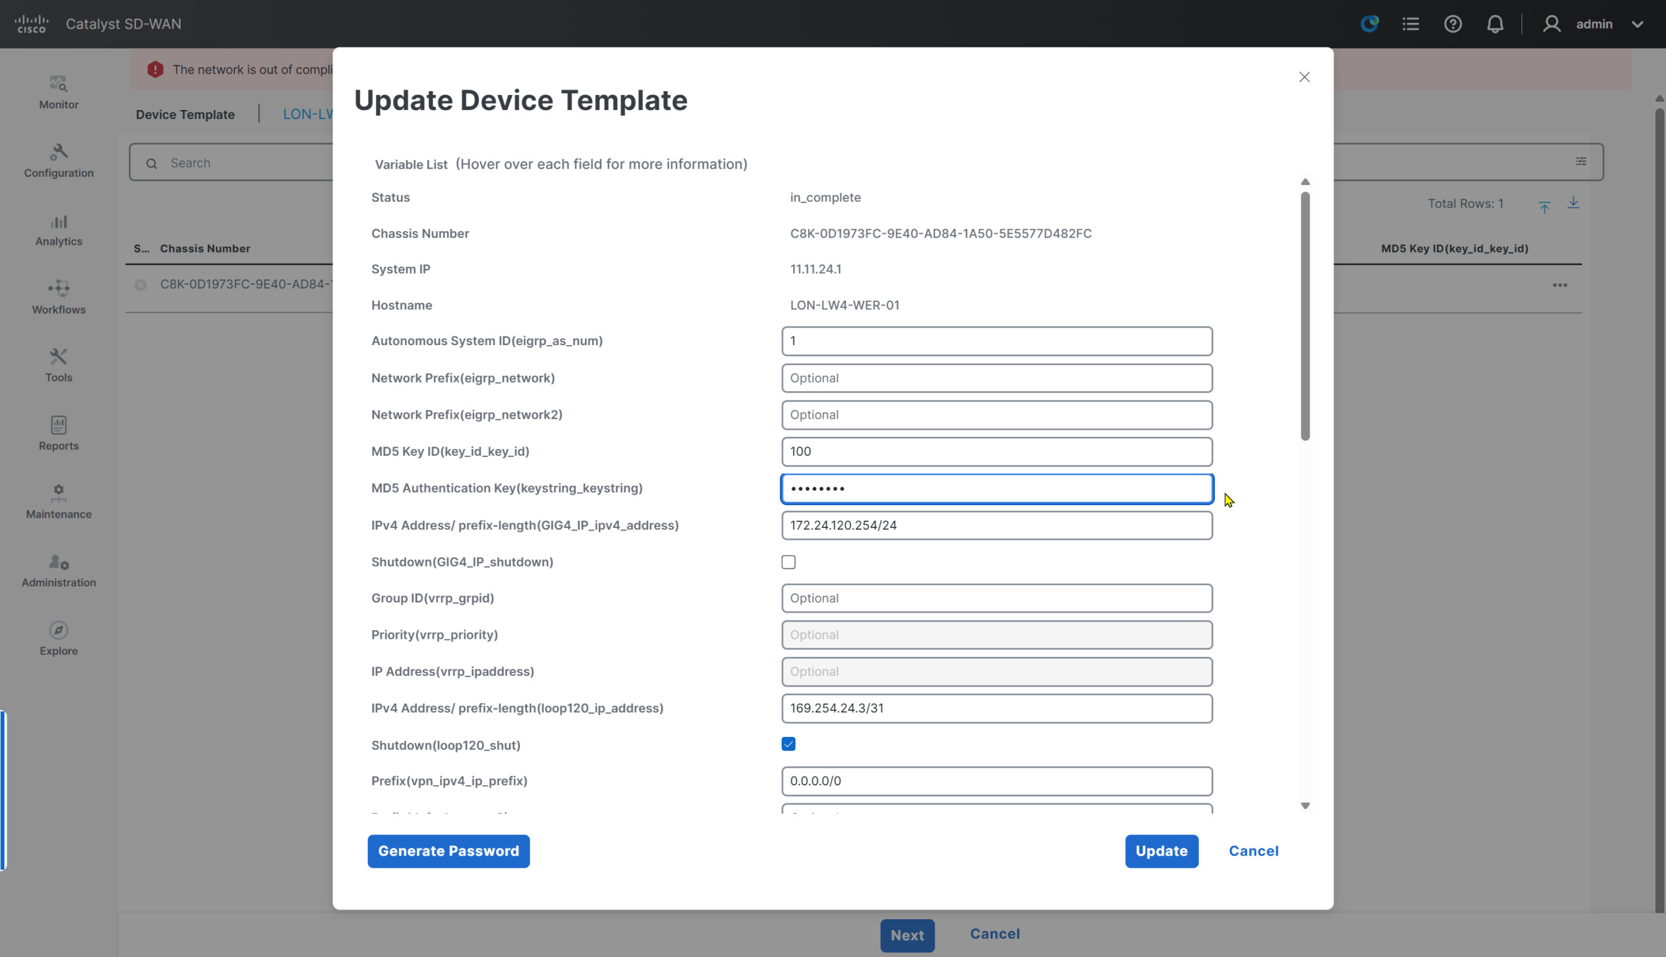Viewport: 1666px width, 957px height.
Task: Click the download arrow icon near Total Rows
Action: (x=1574, y=203)
